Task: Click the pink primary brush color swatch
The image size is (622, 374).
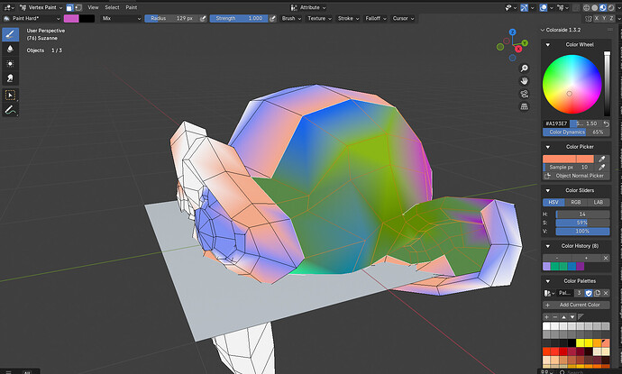Action: (x=71, y=18)
